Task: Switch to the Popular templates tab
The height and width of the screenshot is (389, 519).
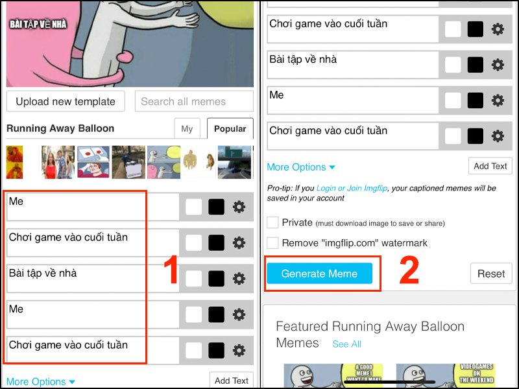Action: coord(230,128)
